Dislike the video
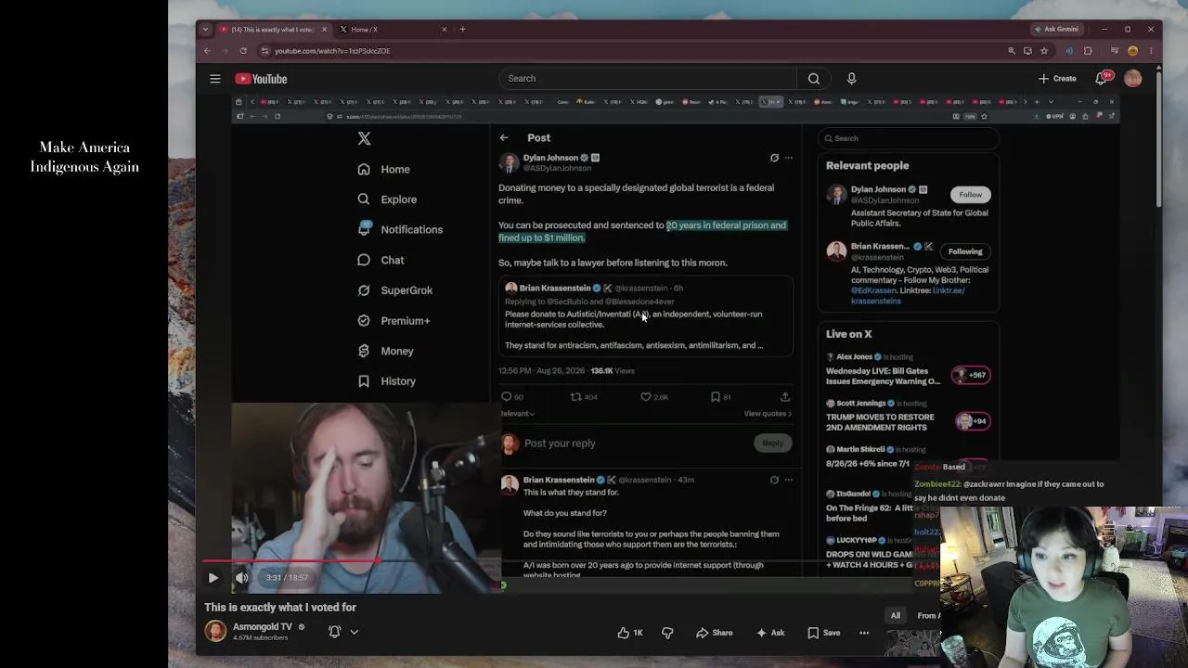 (667, 633)
